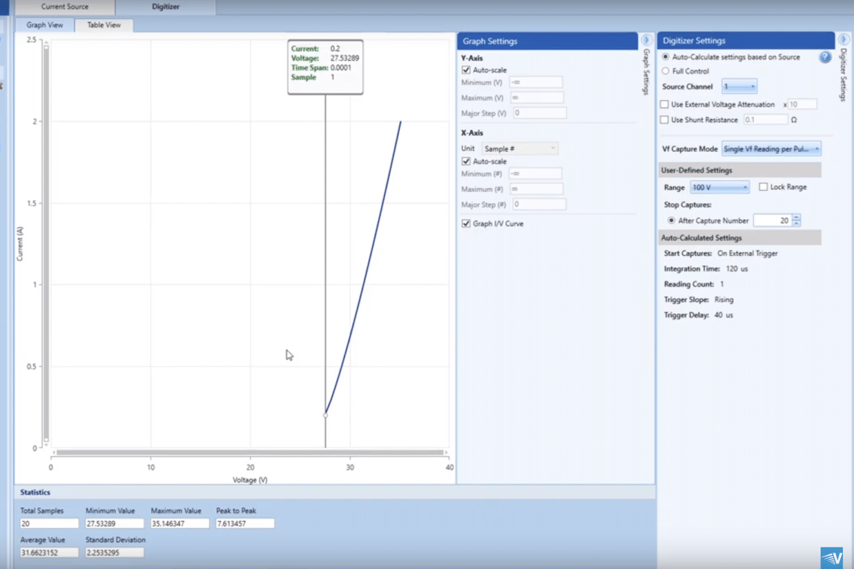The width and height of the screenshot is (854, 569).
Task: Collapse Digitizer Settings using its chevron icon
Action: click(x=845, y=40)
